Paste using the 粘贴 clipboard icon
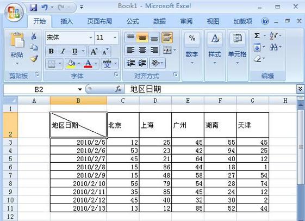305x221 pixels. pyautogui.click(x=17, y=40)
